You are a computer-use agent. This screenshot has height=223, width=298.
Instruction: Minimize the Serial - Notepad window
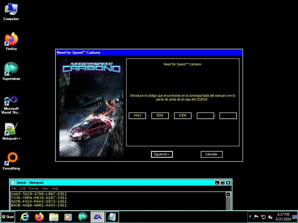click(217, 183)
